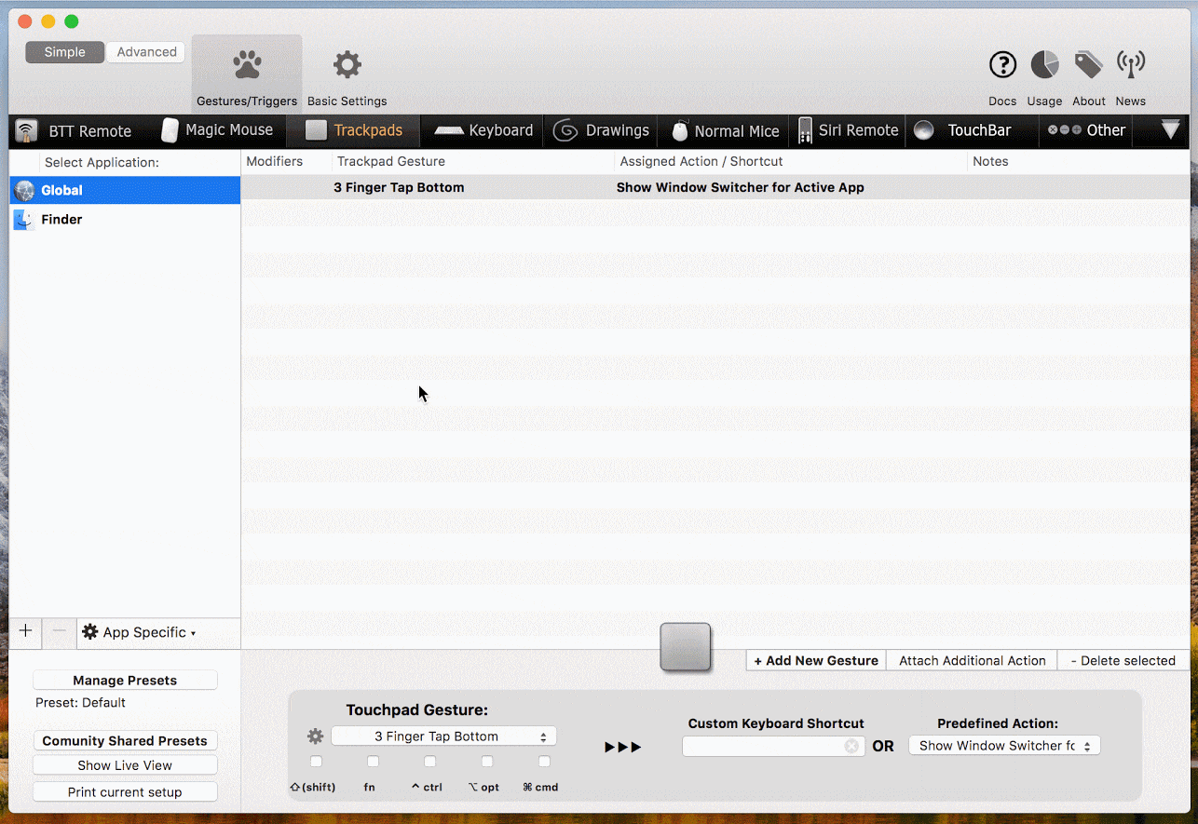This screenshot has width=1198, height=824.
Task: Open the Predefined Action dropdown
Action: [x=1004, y=746]
